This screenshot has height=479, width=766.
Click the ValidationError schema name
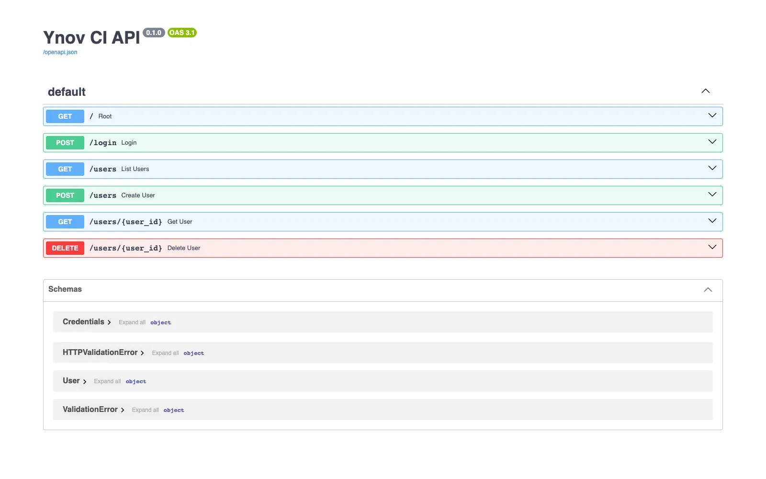click(90, 410)
